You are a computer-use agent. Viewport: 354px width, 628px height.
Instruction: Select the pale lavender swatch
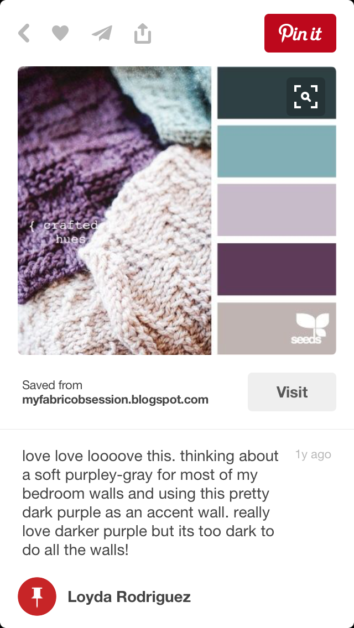[277, 210]
